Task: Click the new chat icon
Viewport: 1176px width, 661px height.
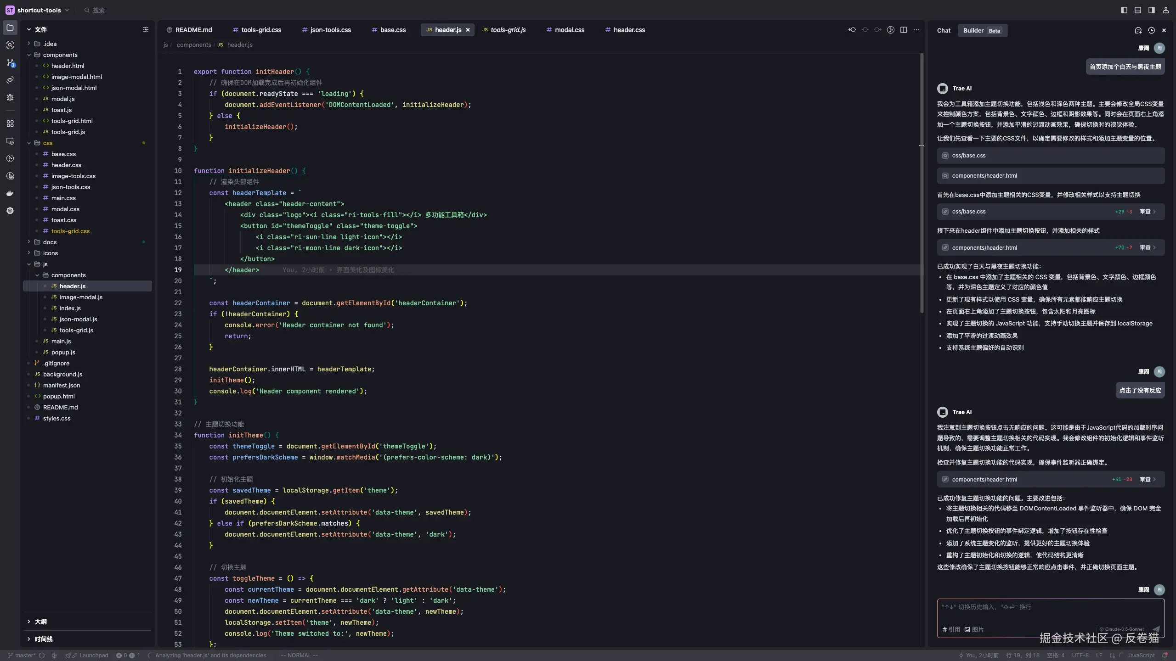Action: point(1138,30)
